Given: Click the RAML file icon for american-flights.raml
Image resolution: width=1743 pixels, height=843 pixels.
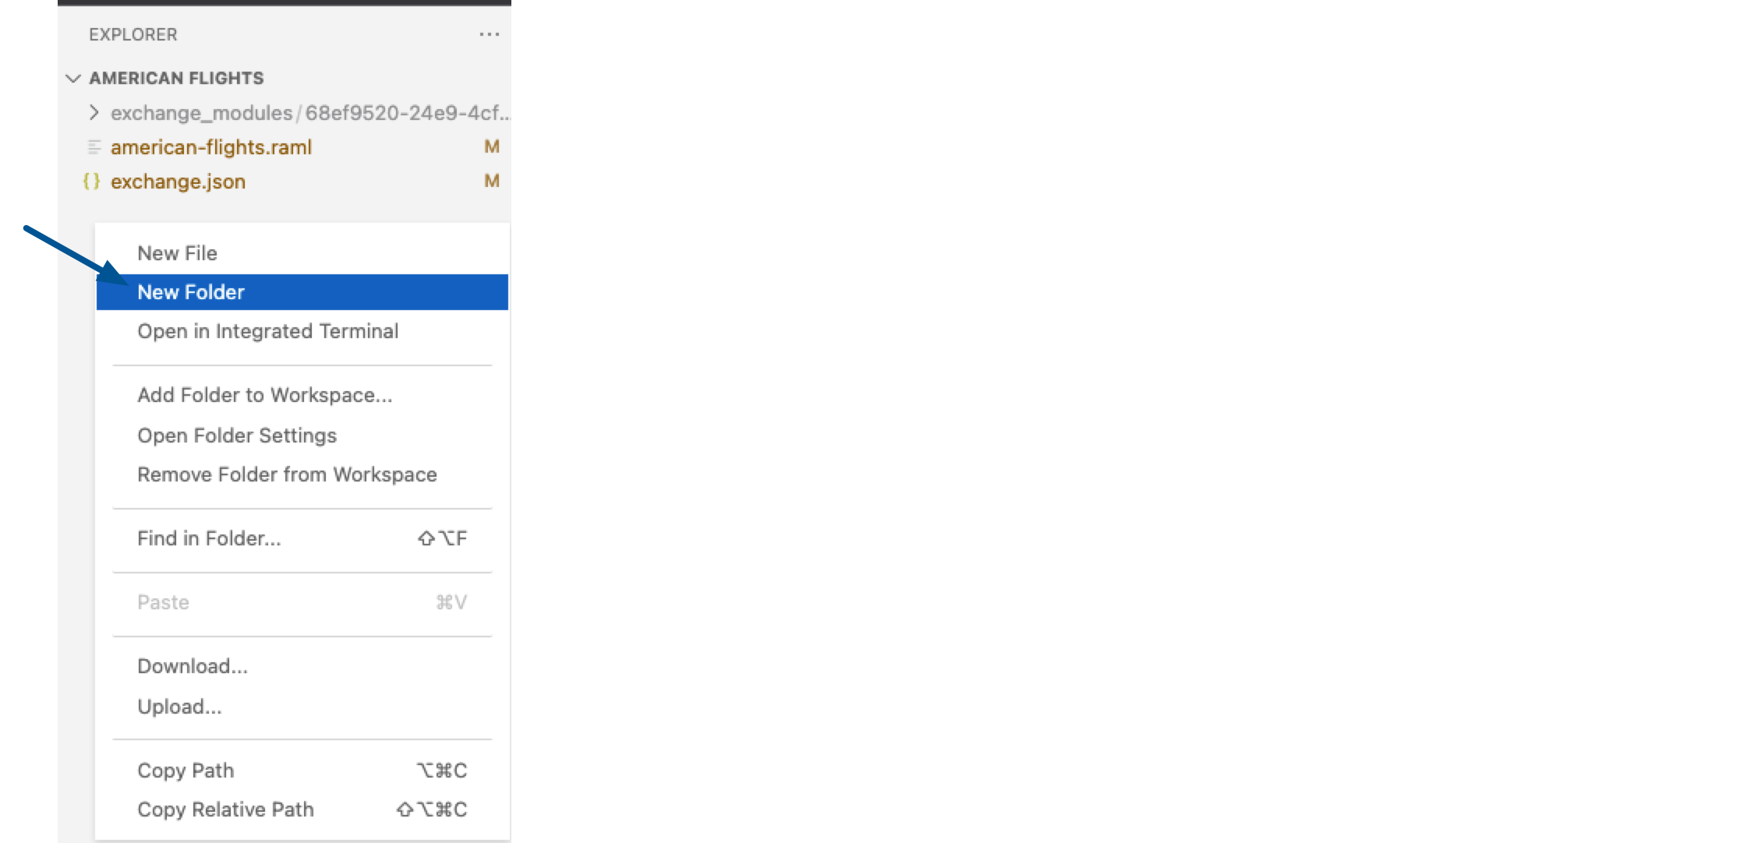Looking at the screenshot, I should pos(91,146).
